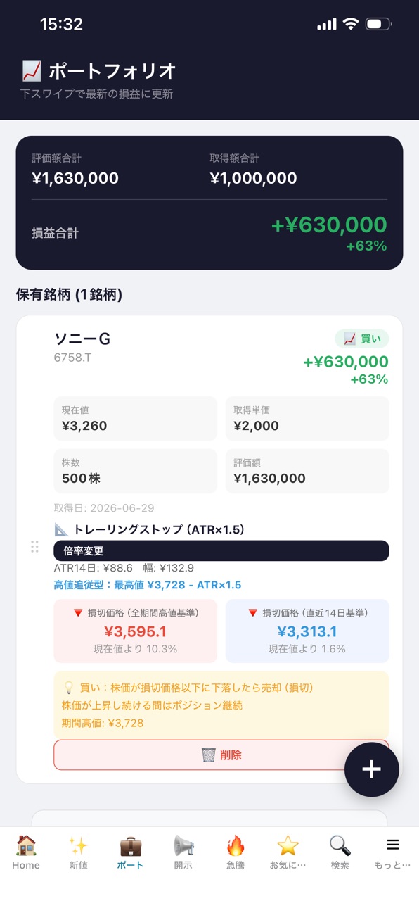Image resolution: width=419 pixels, height=908 pixels.
Task: Select 損切価格 直近14日基準 card
Action: (x=307, y=631)
